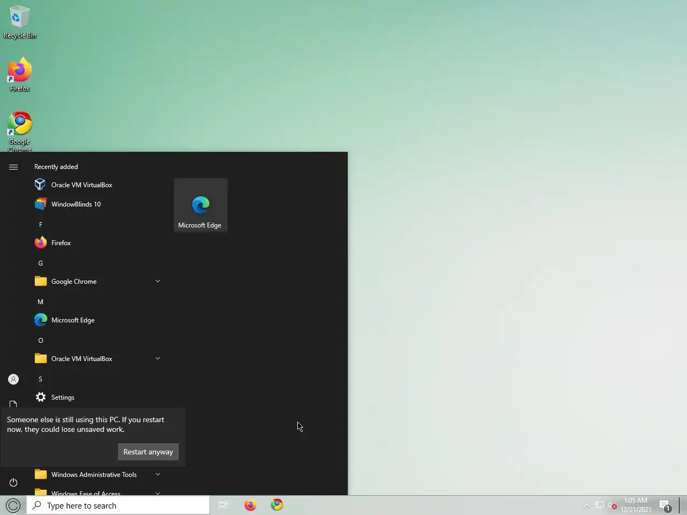Expand the Oracle VM VirtualBox folder chevron
Image resolution: width=687 pixels, height=515 pixels.
click(158, 358)
